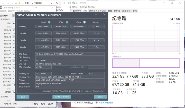
Task: Click the Resource Monitor icon beside 開啟資源監視器
Action: [x=97, y=103]
